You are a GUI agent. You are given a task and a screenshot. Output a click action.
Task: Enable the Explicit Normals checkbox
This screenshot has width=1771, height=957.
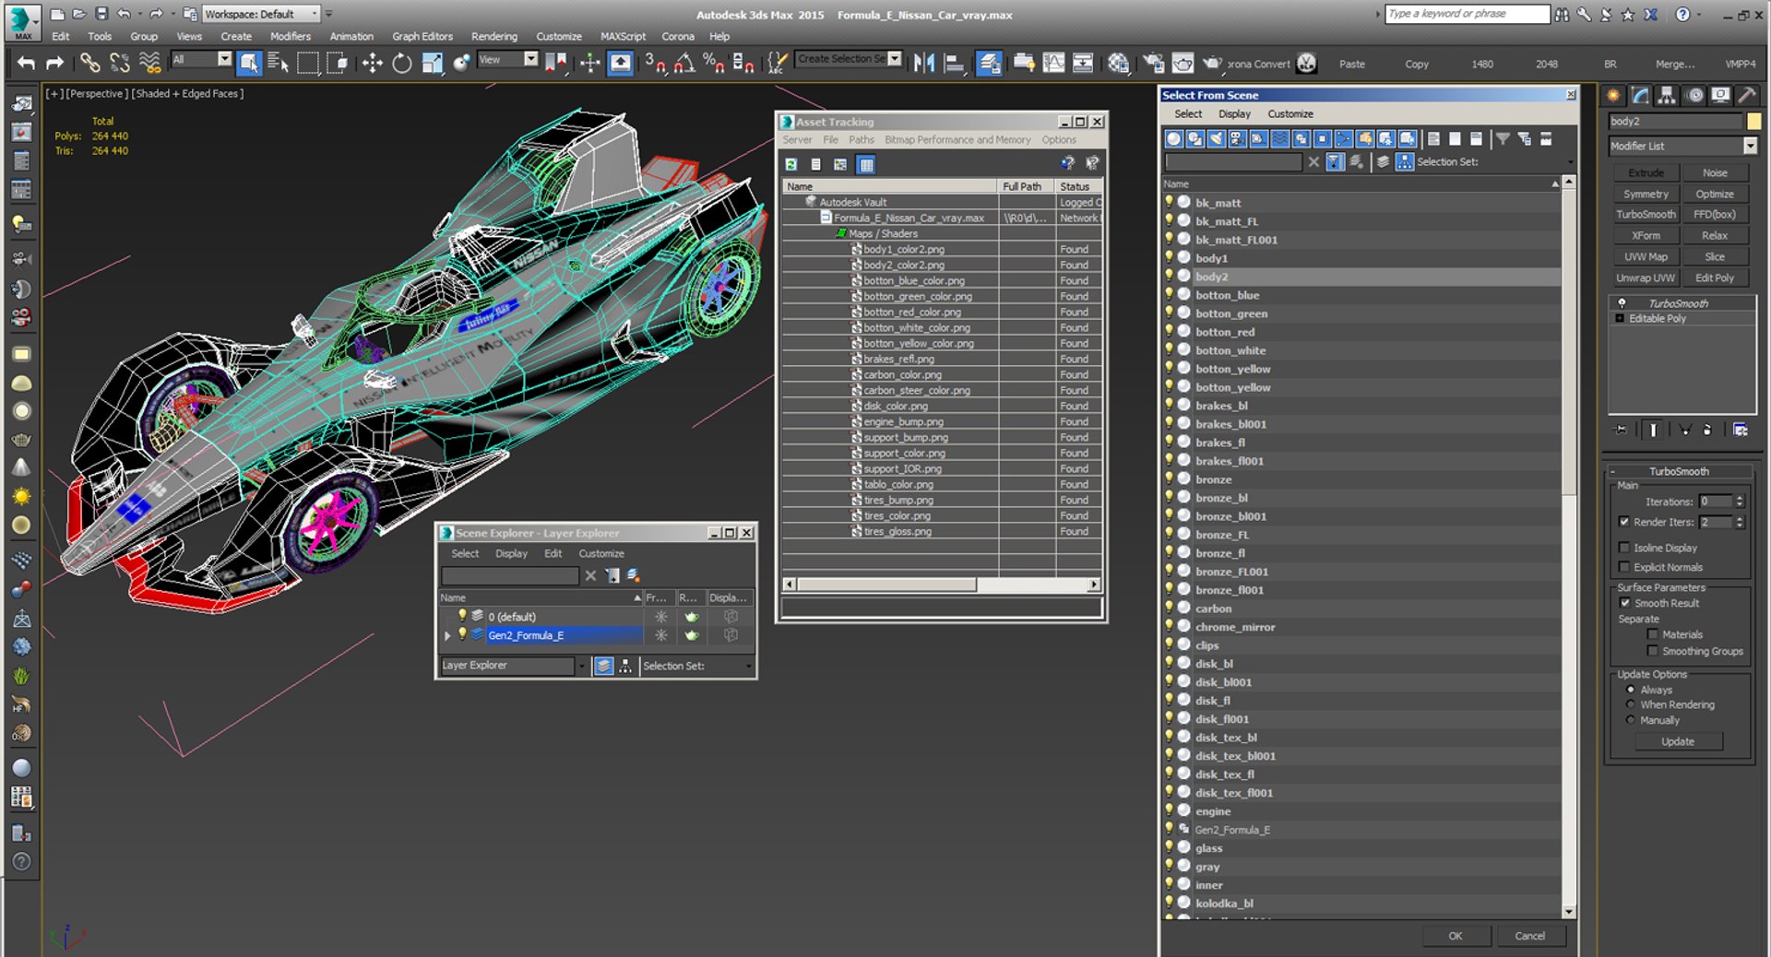pyautogui.click(x=1623, y=567)
